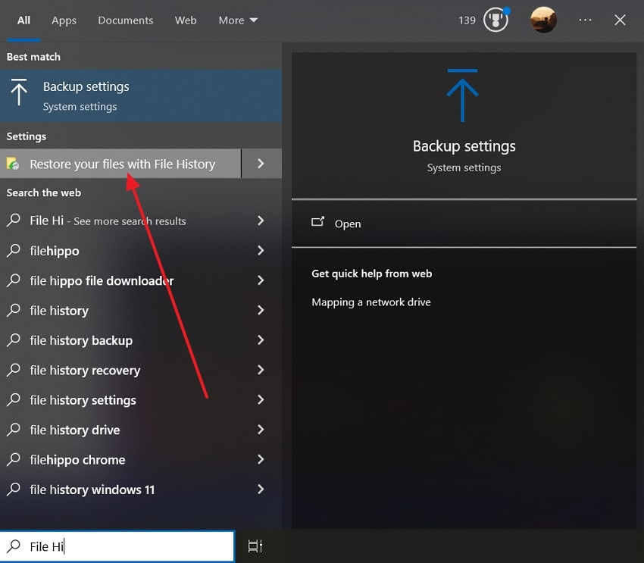Click inside the search input field

[x=114, y=546]
